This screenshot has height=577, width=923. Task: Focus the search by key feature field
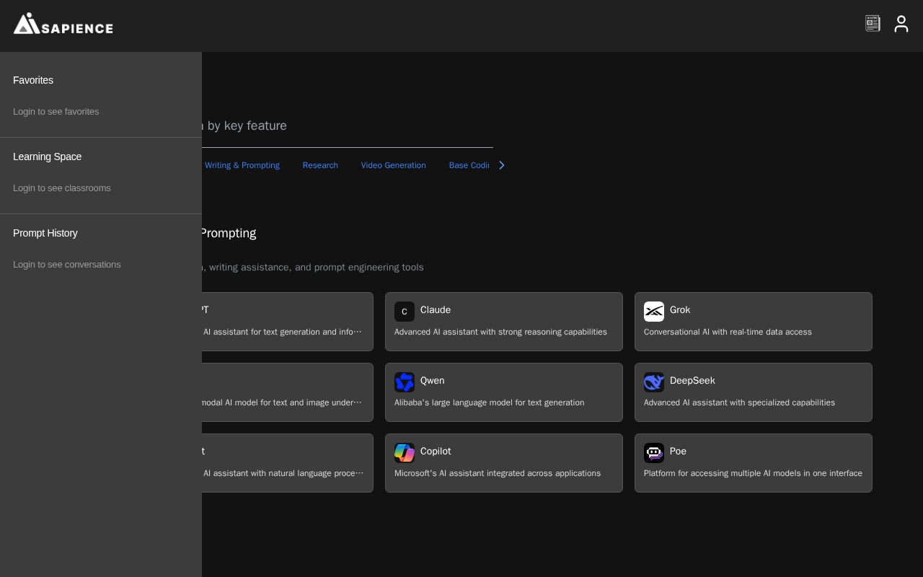(348, 126)
